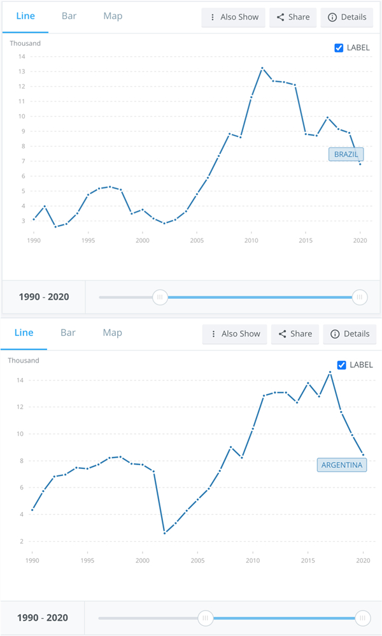Switch to Map tab in Brazil chart
Viewport: 382px width, 636px height.
113,16
